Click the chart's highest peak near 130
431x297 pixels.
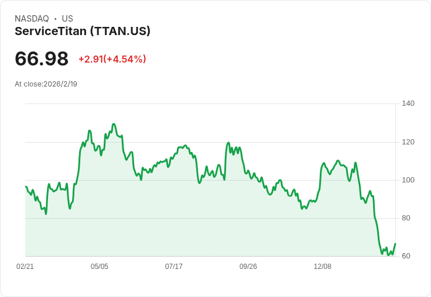click(x=114, y=124)
